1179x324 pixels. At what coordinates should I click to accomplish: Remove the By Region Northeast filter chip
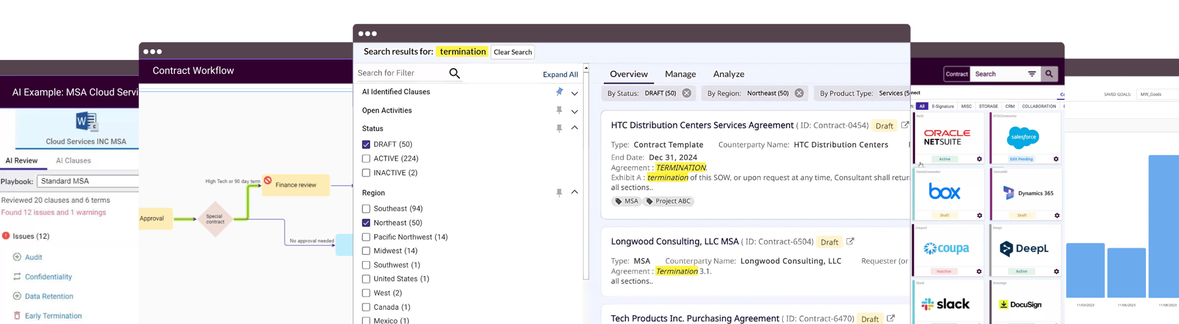tap(799, 93)
